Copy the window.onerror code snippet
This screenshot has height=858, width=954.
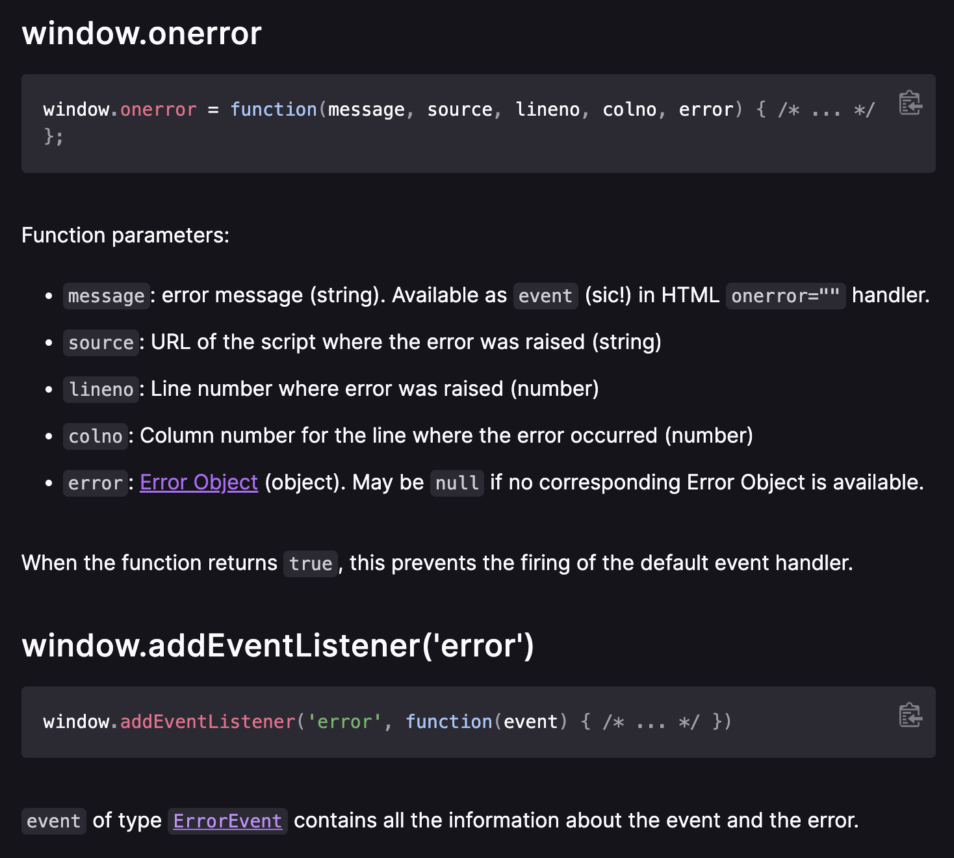[x=910, y=103]
